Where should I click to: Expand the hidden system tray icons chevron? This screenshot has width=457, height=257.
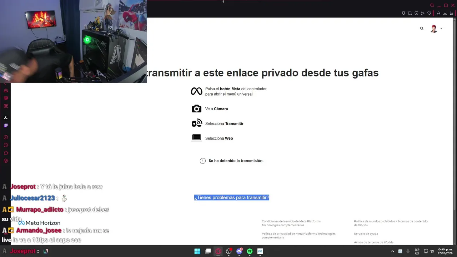pos(392,251)
